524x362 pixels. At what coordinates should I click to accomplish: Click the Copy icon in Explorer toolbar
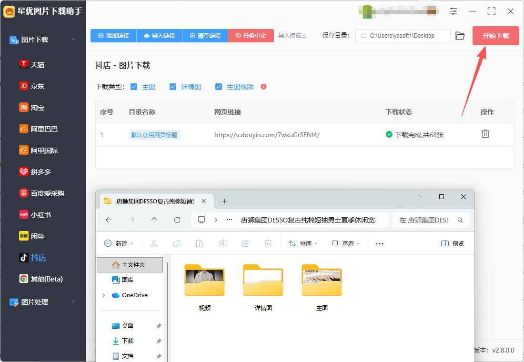tap(177, 243)
